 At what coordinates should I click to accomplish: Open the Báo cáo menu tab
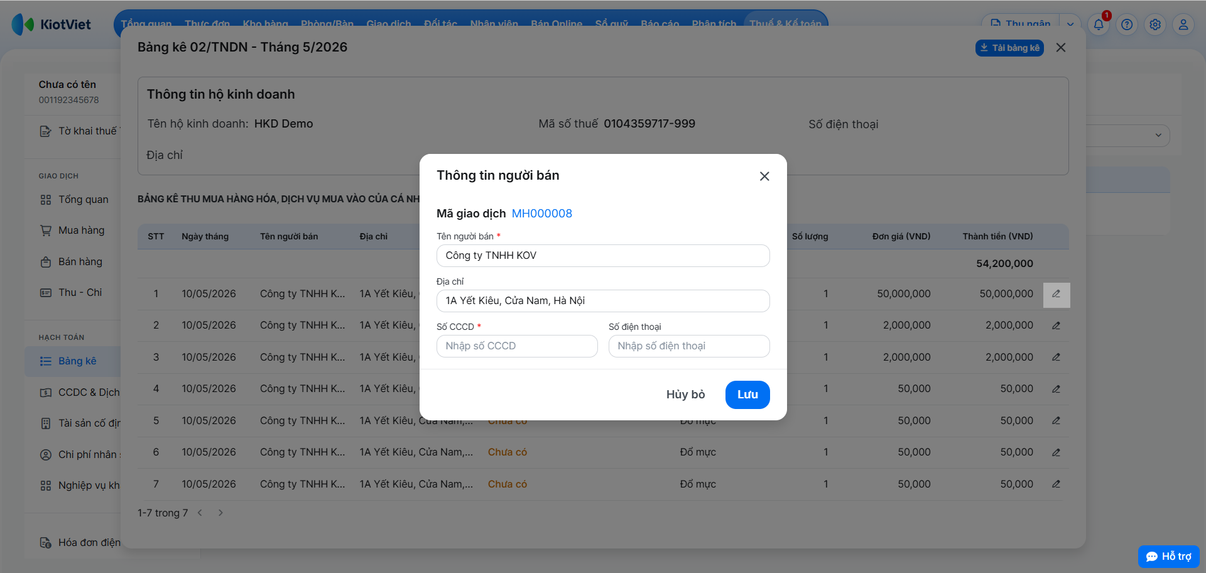[x=660, y=24]
